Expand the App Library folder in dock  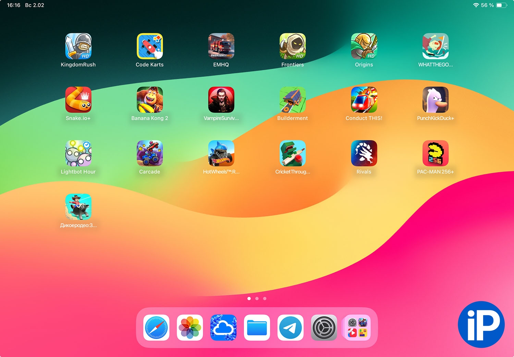pyautogui.click(x=357, y=328)
